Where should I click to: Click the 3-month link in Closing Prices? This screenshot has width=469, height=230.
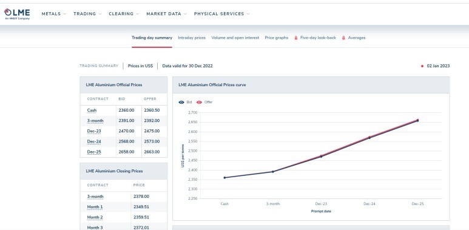(x=95, y=197)
